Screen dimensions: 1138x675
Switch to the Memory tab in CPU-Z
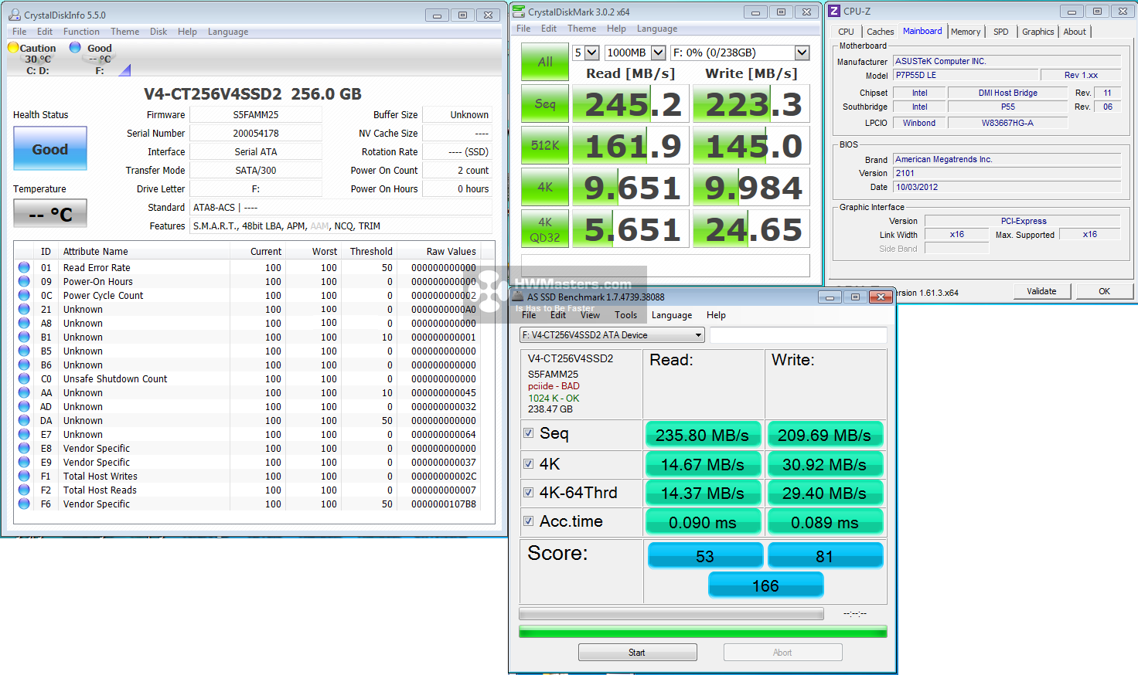966,32
